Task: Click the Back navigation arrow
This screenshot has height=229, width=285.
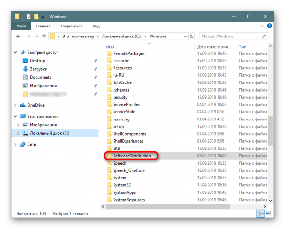Action: pyautogui.click(x=18, y=37)
